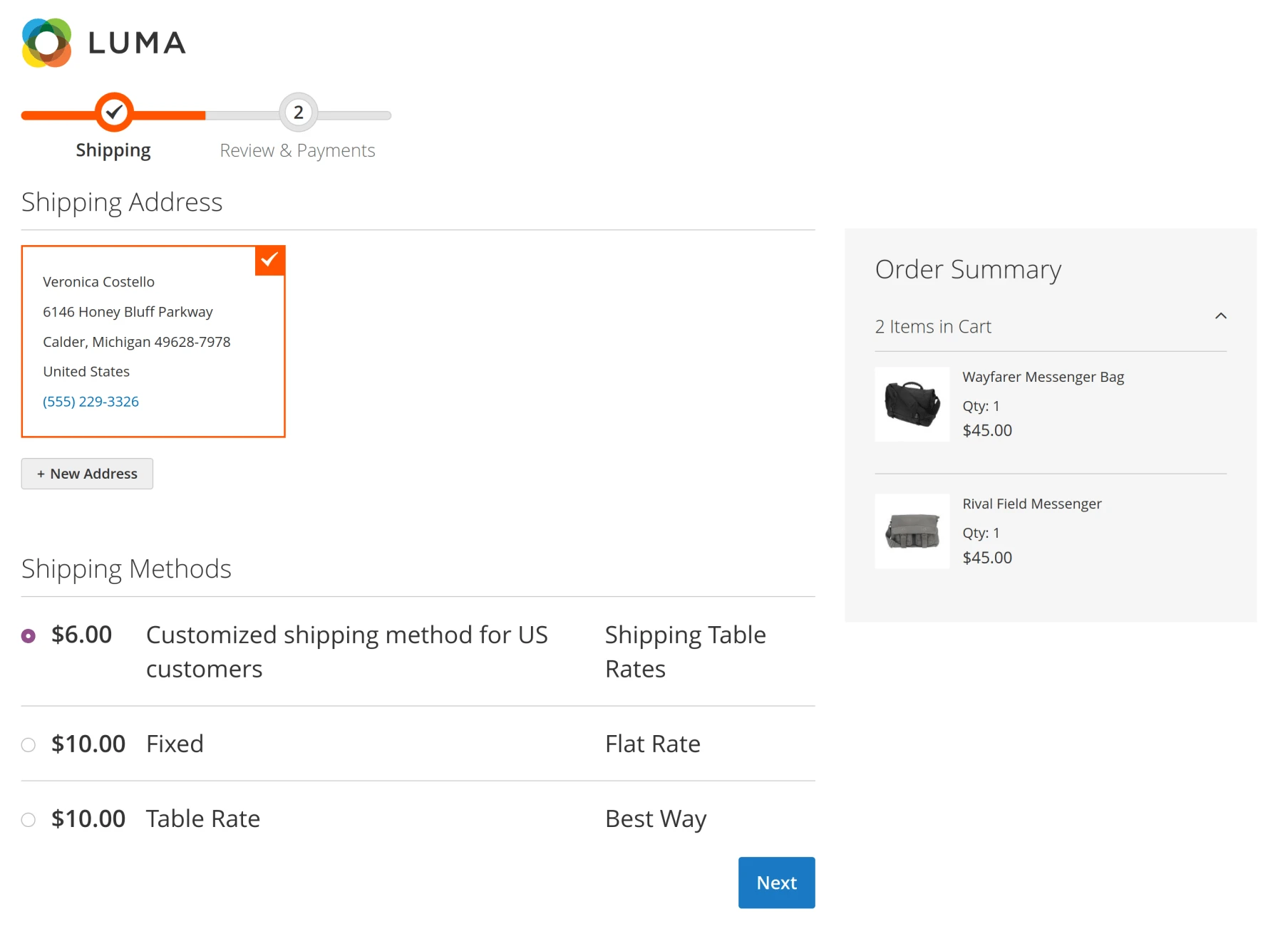Click the New Address button
Screen dimensions: 1268x926
pos(87,473)
